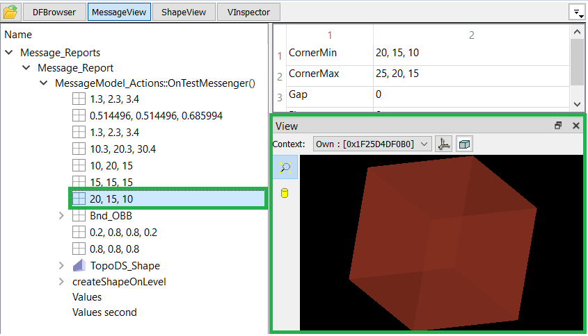The image size is (588, 336).
Task: Click the CornerMax value cell
Action: (471, 74)
